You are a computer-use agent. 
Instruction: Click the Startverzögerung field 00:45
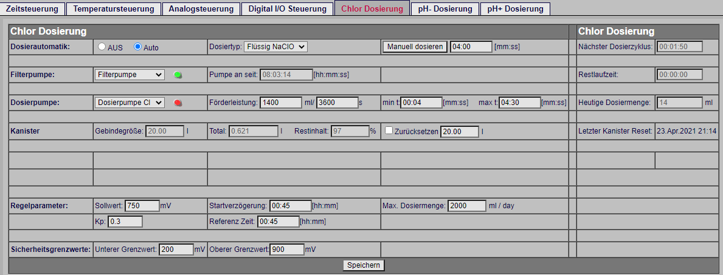pos(291,205)
